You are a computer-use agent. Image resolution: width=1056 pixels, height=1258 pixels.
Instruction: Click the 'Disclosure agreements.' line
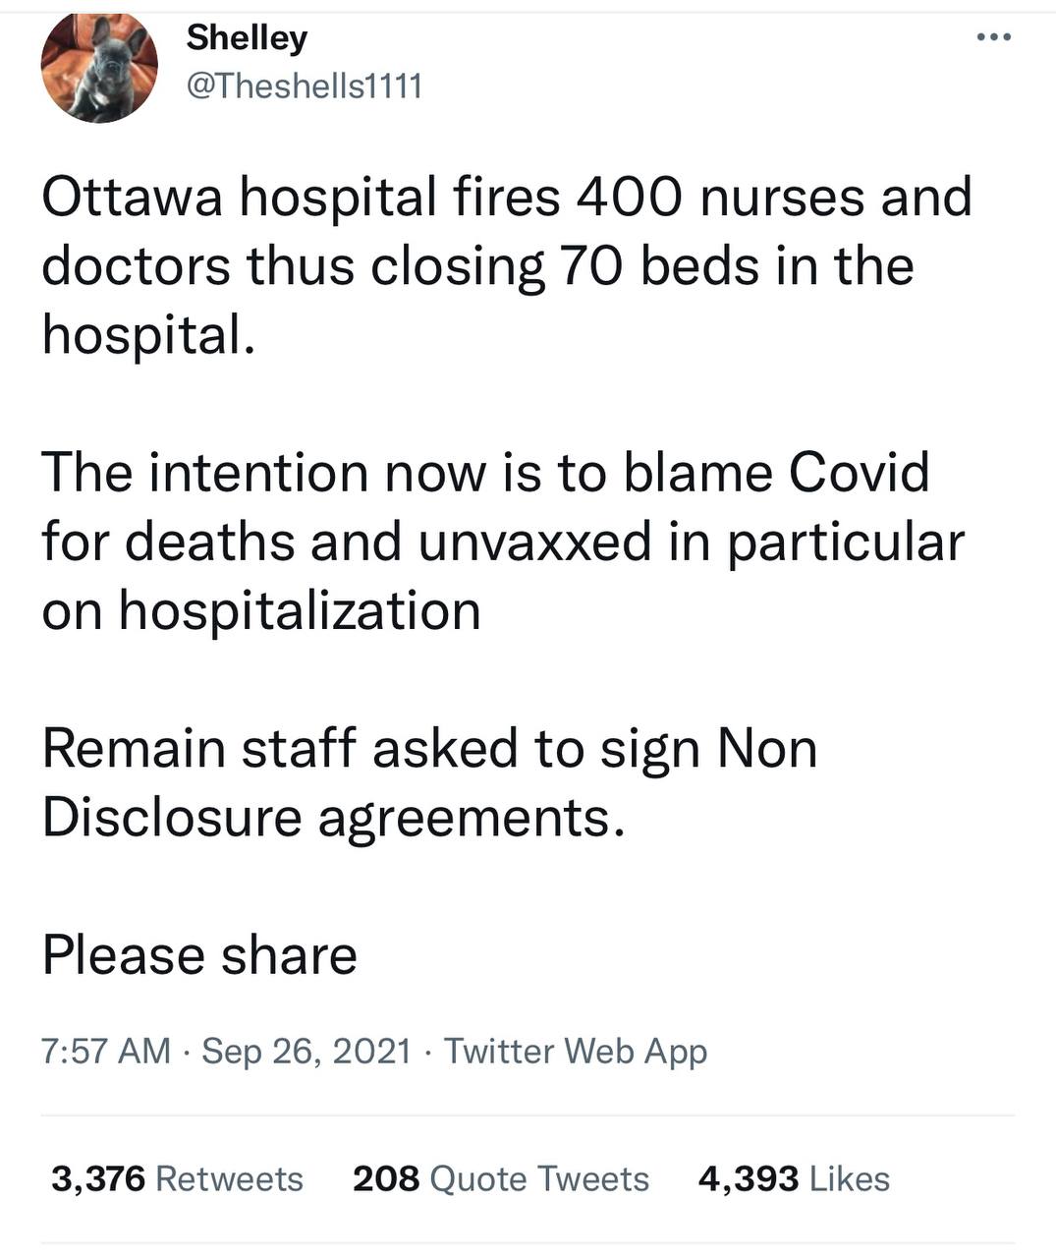tap(333, 818)
